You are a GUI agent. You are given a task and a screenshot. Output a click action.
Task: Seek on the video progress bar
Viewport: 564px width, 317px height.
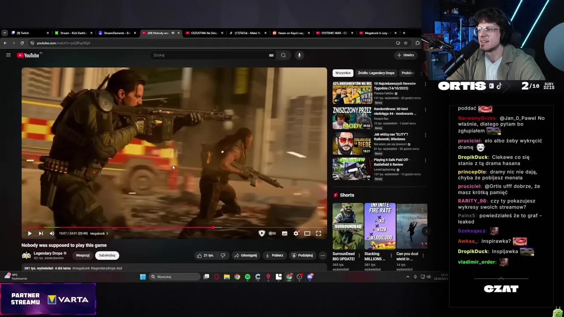[x=174, y=228]
